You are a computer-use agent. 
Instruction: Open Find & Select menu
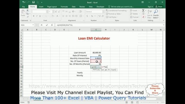pos(156,14)
